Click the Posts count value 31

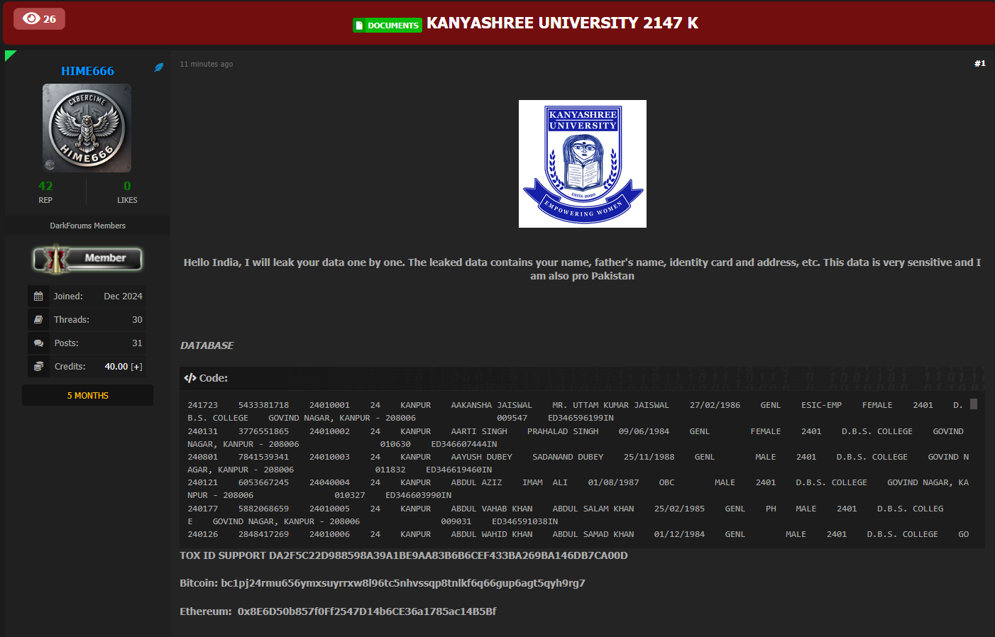point(137,343)
